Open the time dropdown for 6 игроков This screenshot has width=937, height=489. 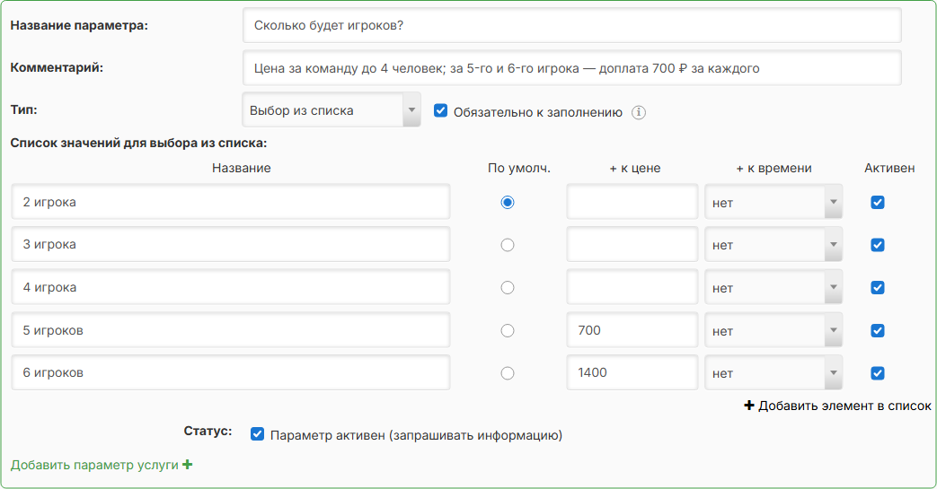click(x=773, y=372)
